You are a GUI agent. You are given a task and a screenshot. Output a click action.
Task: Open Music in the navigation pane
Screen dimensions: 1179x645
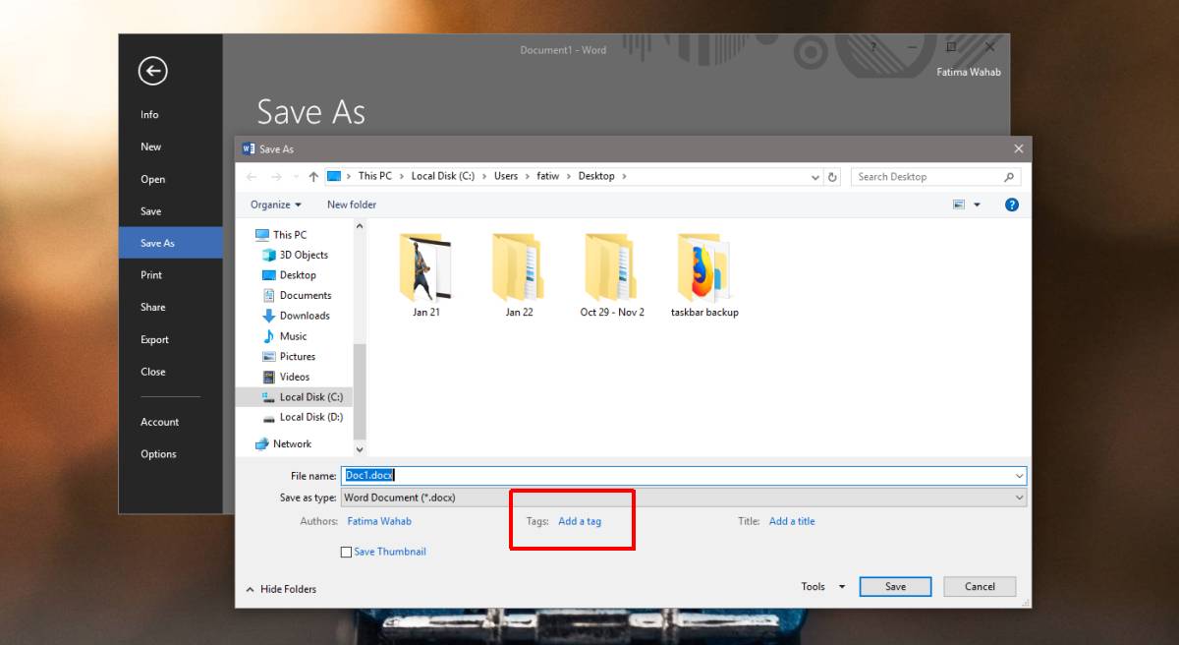point(285,336)
